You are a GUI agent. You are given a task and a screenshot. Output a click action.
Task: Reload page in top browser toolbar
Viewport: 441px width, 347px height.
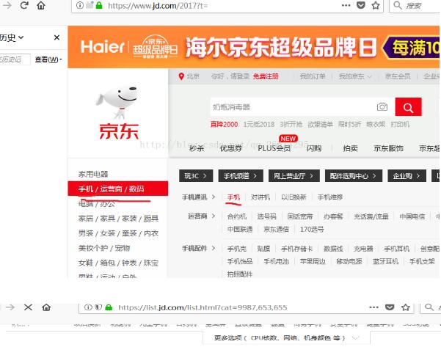click(x=24, y=5)
